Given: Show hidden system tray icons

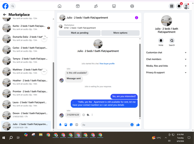Looking at the screenshot, I should (166, 138).
